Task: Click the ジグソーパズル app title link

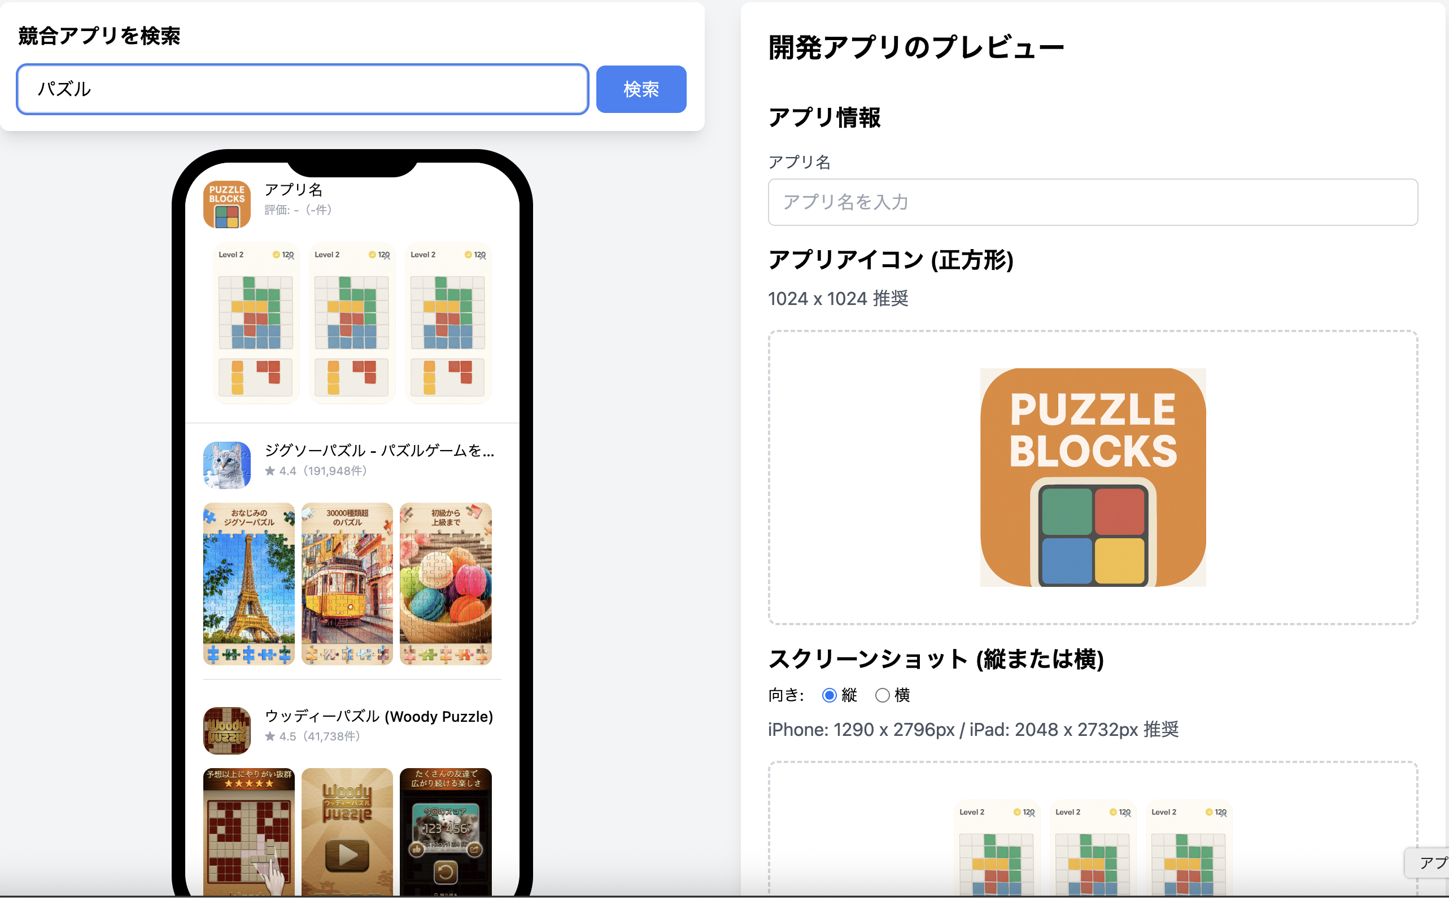Action: click(379, 450)
